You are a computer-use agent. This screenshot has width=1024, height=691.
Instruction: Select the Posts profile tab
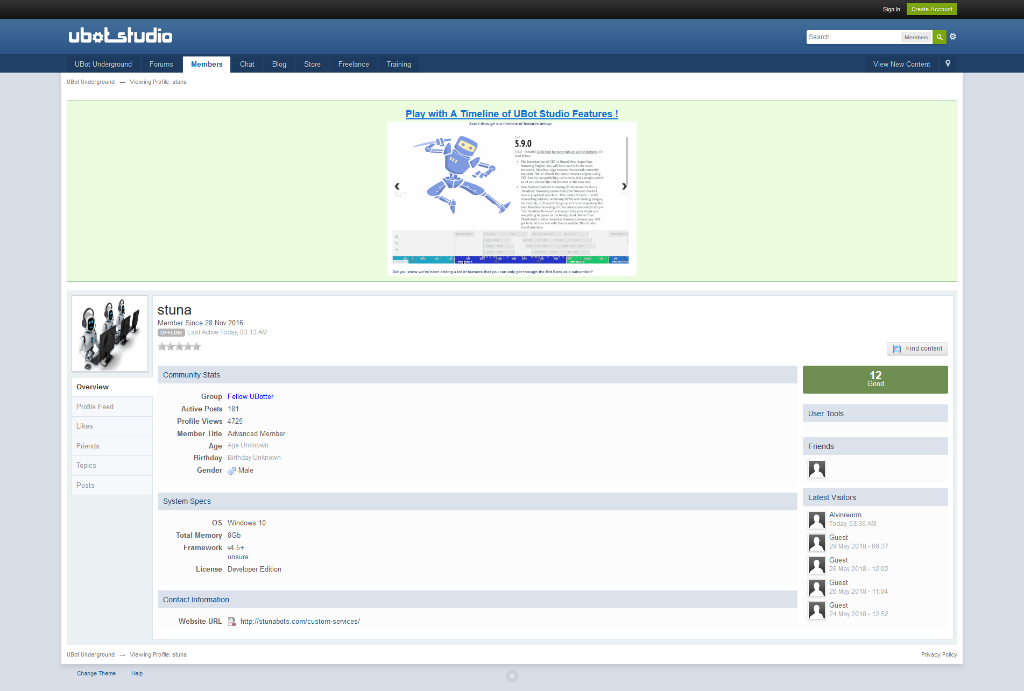112,486
